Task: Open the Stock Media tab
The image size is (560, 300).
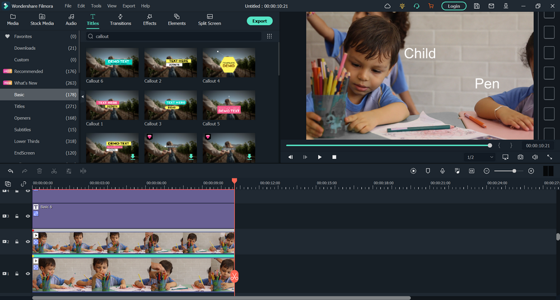Action: (42, 20)
